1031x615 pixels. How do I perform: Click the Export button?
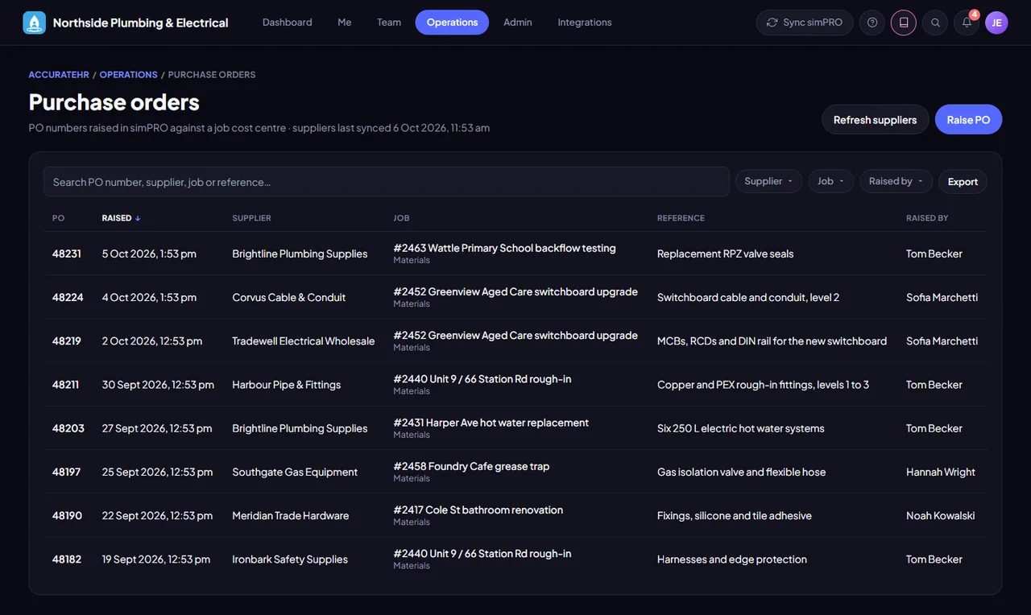pos(963,181)
